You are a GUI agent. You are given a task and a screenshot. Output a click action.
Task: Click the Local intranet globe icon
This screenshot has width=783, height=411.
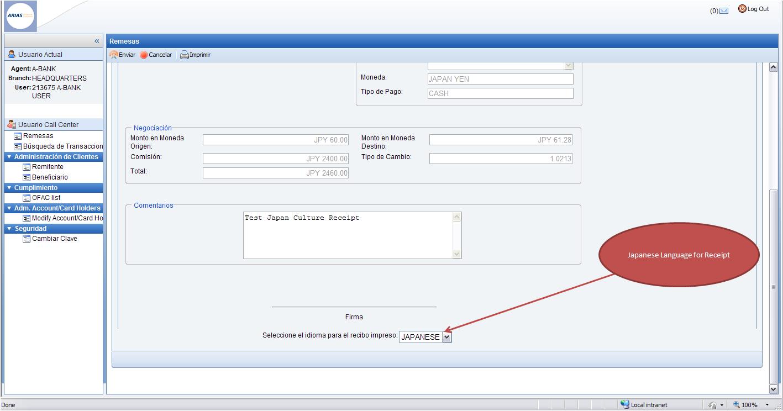click(x=624, y=404)
